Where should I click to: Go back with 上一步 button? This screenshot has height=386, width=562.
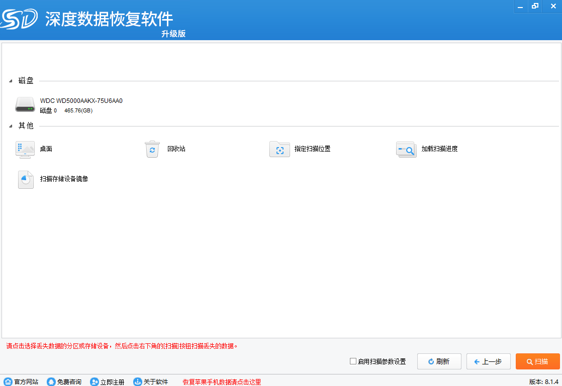[x=489, y=361]
